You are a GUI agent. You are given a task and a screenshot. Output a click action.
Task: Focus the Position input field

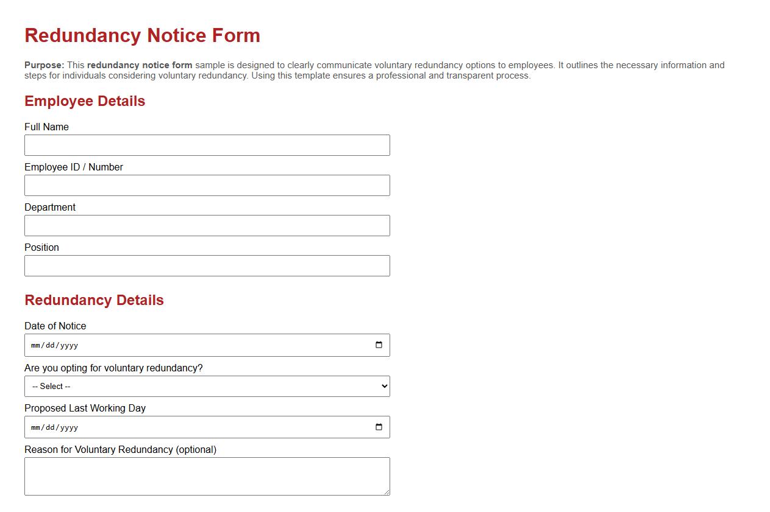coord(207,265)
